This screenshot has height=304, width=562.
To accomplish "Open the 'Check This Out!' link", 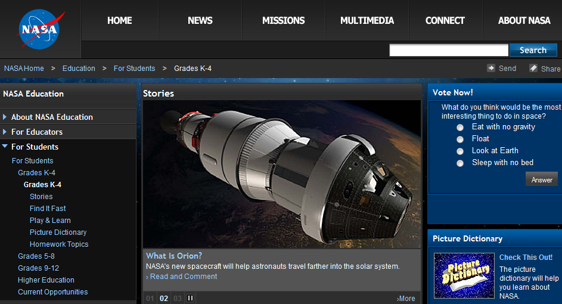I will [526, 257].
